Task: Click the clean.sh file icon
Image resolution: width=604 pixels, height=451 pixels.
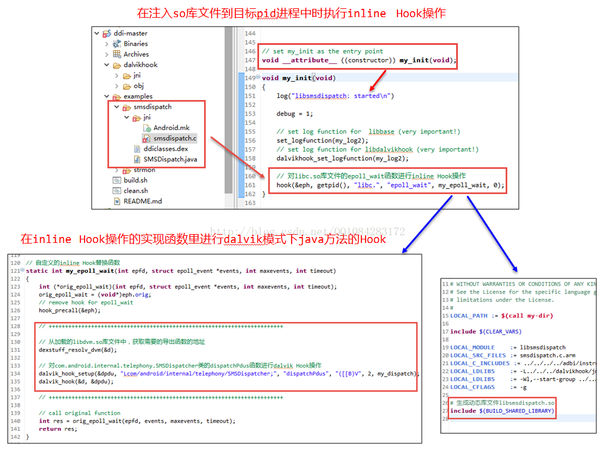Action: pos(117,190)
